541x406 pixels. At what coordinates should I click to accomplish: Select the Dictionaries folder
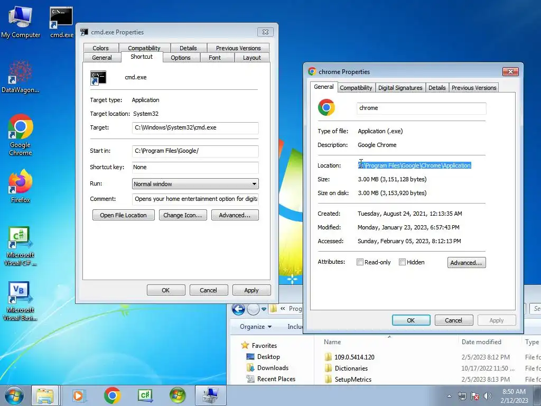[x=351, y=368]
